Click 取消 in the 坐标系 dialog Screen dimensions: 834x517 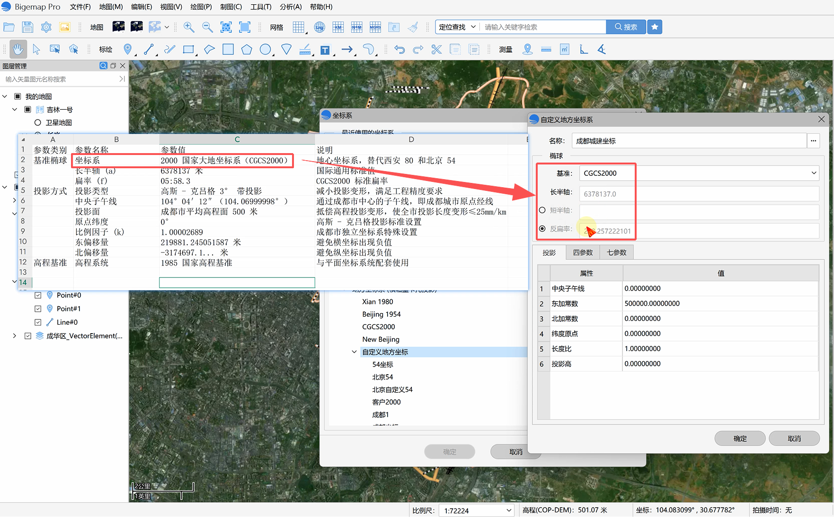coord(516,452)
